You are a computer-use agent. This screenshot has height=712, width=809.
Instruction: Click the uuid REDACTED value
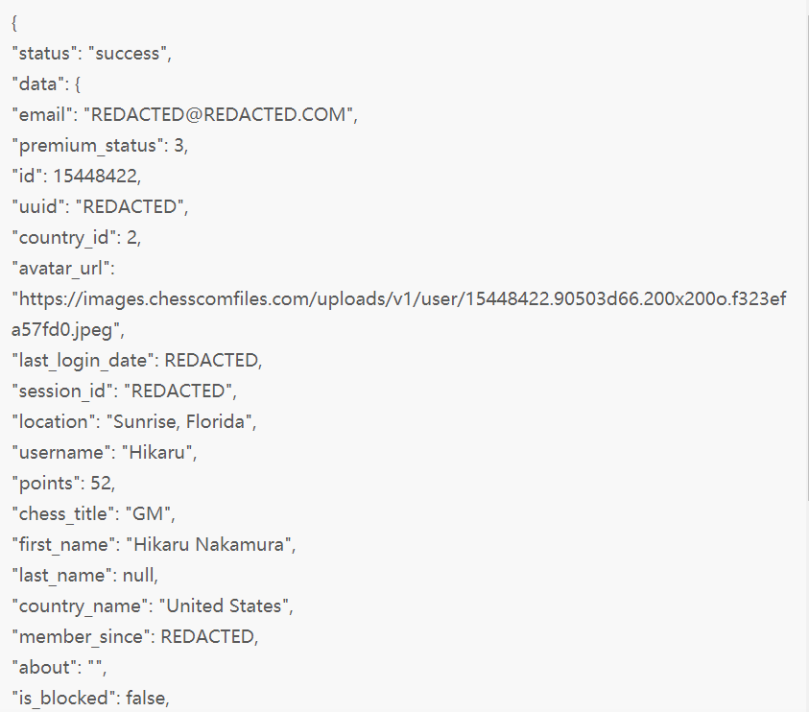pos(132,207)
